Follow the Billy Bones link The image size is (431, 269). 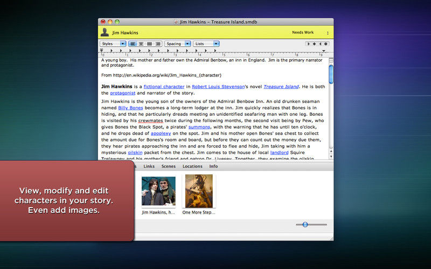tap(130, 108)
